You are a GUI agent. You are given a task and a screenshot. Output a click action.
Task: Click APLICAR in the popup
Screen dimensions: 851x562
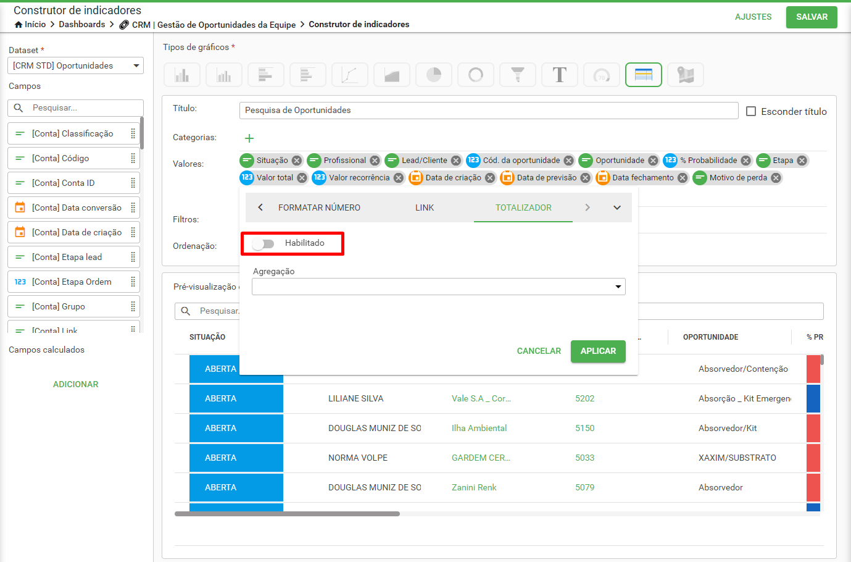(598, 351)
